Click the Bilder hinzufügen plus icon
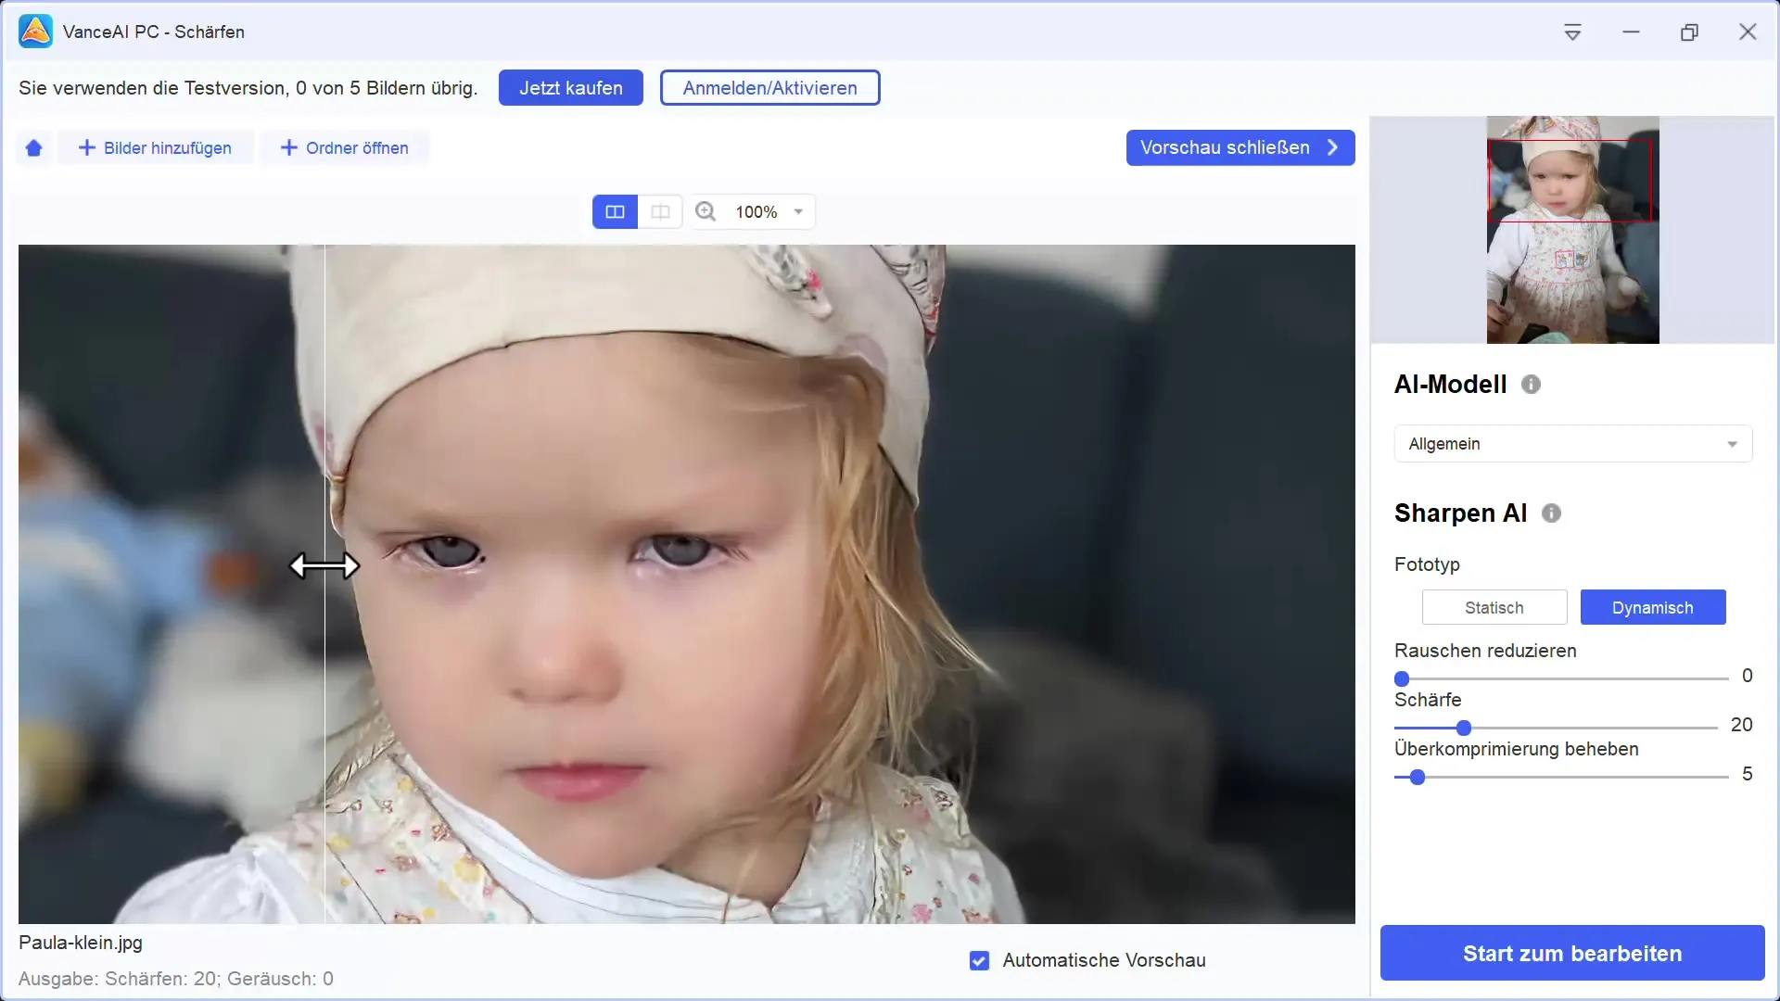This screenshot has height=1001, width=1780. pyautogui.click(x=85, y=146)
